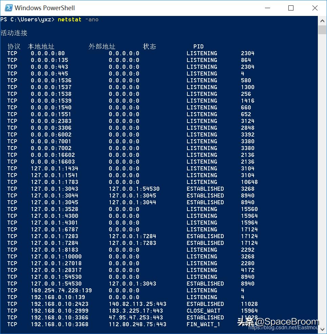Click PID value 864
The image size is (327, 334).
(246, 60)
